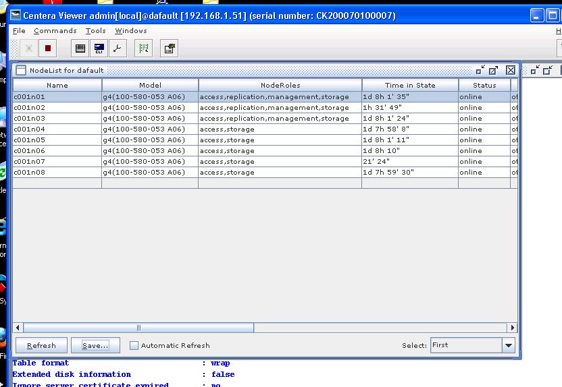Select node row c001n08

pos(265,172)
